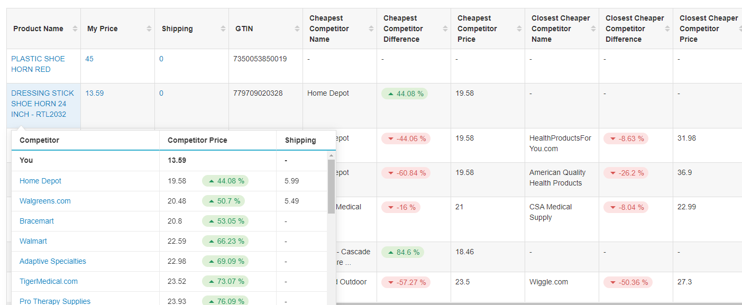Viewport: 742px width, 305px height.
Task: Click the 13.59 My Price value
Action: [95, 93]
